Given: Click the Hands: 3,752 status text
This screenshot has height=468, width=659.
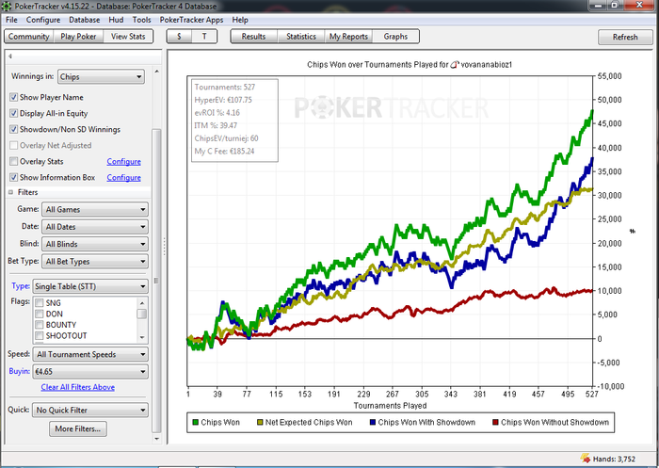Looking at the screenshot, I should (x=614, y=459).
